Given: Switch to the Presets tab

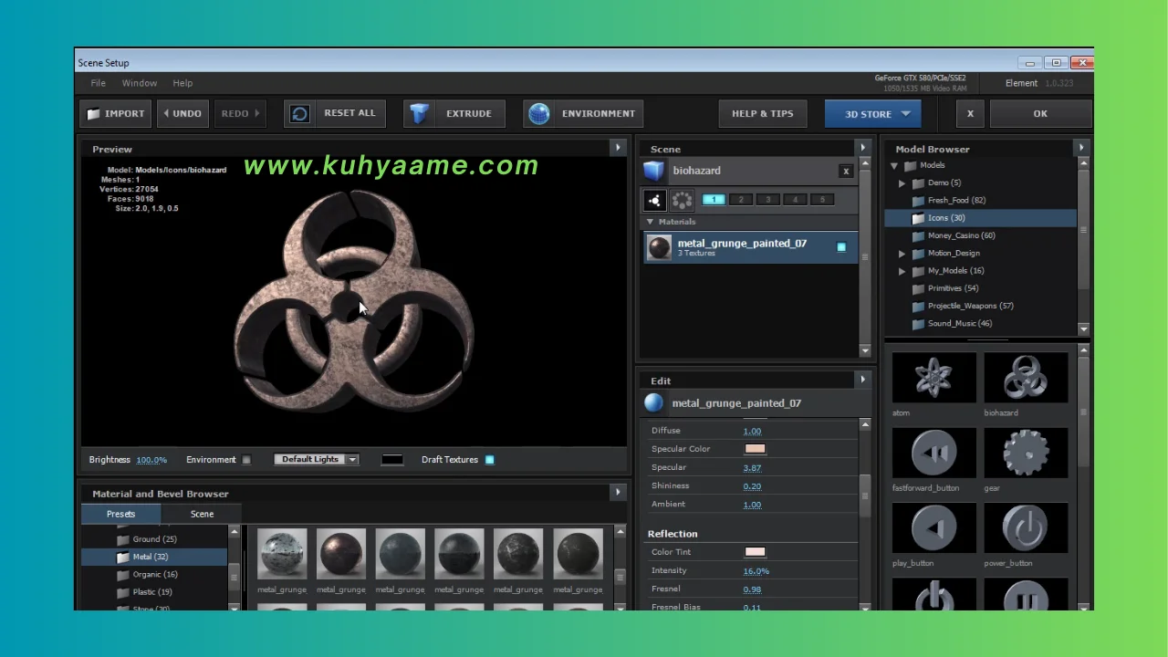Looking at the screenshot, I should tap(120, 514).
